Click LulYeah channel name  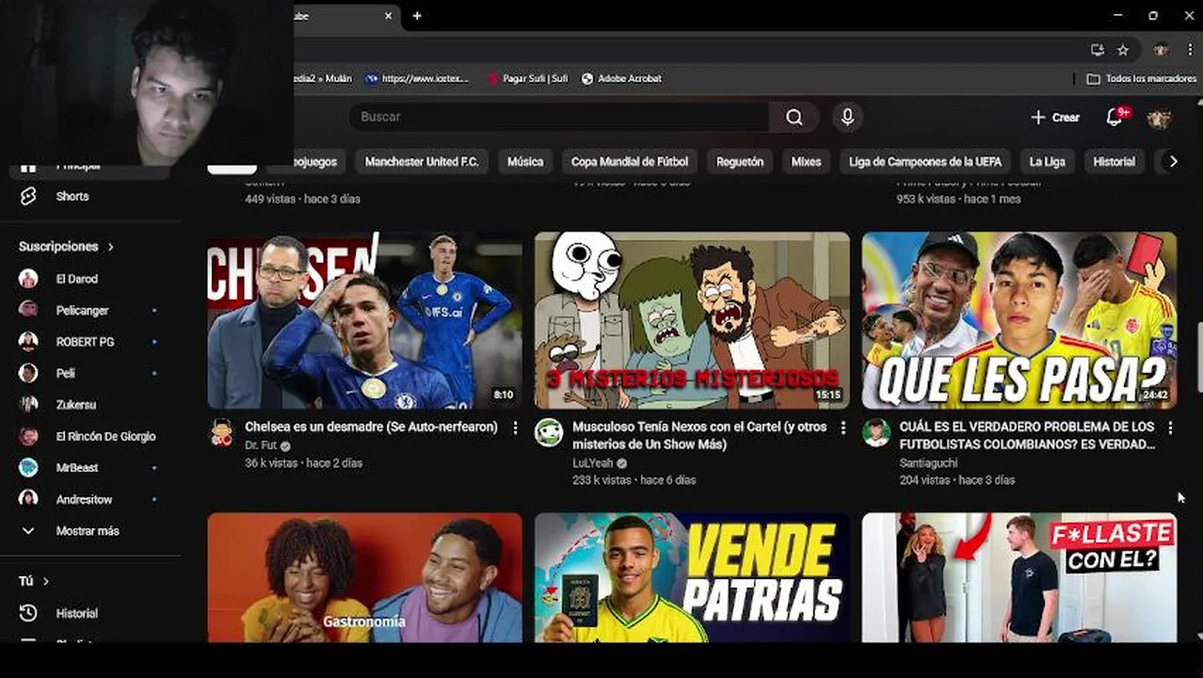click(592, 463)
